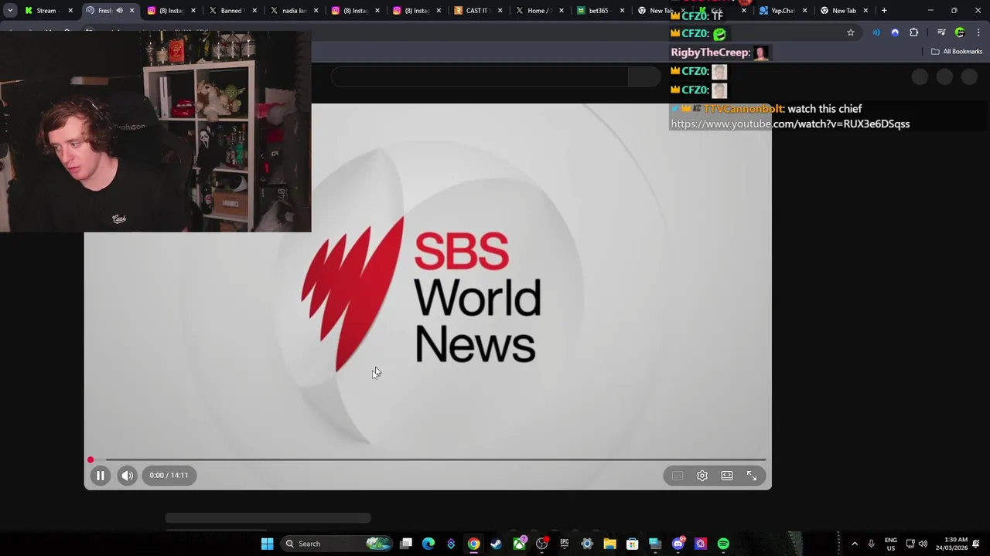Click the video progress bar
The width and height of the screenshot is (990, 556).
click(428, 459)
